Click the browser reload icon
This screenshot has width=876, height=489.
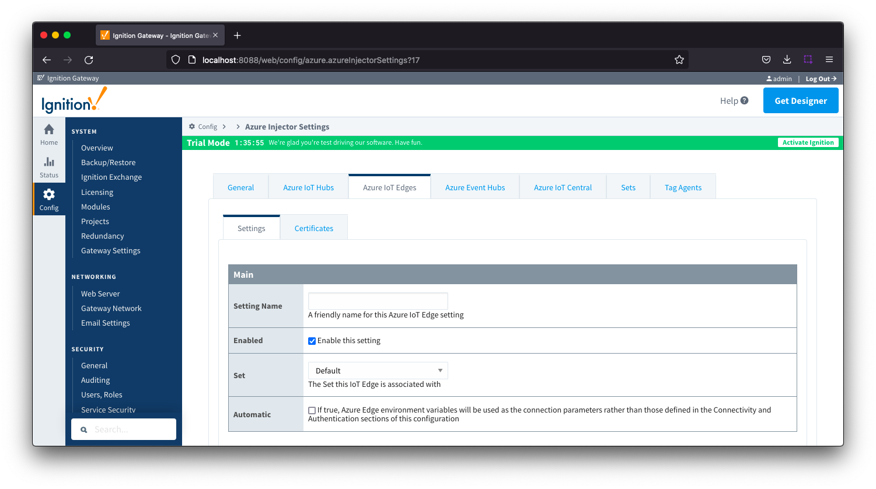click(x=89, y=60)
